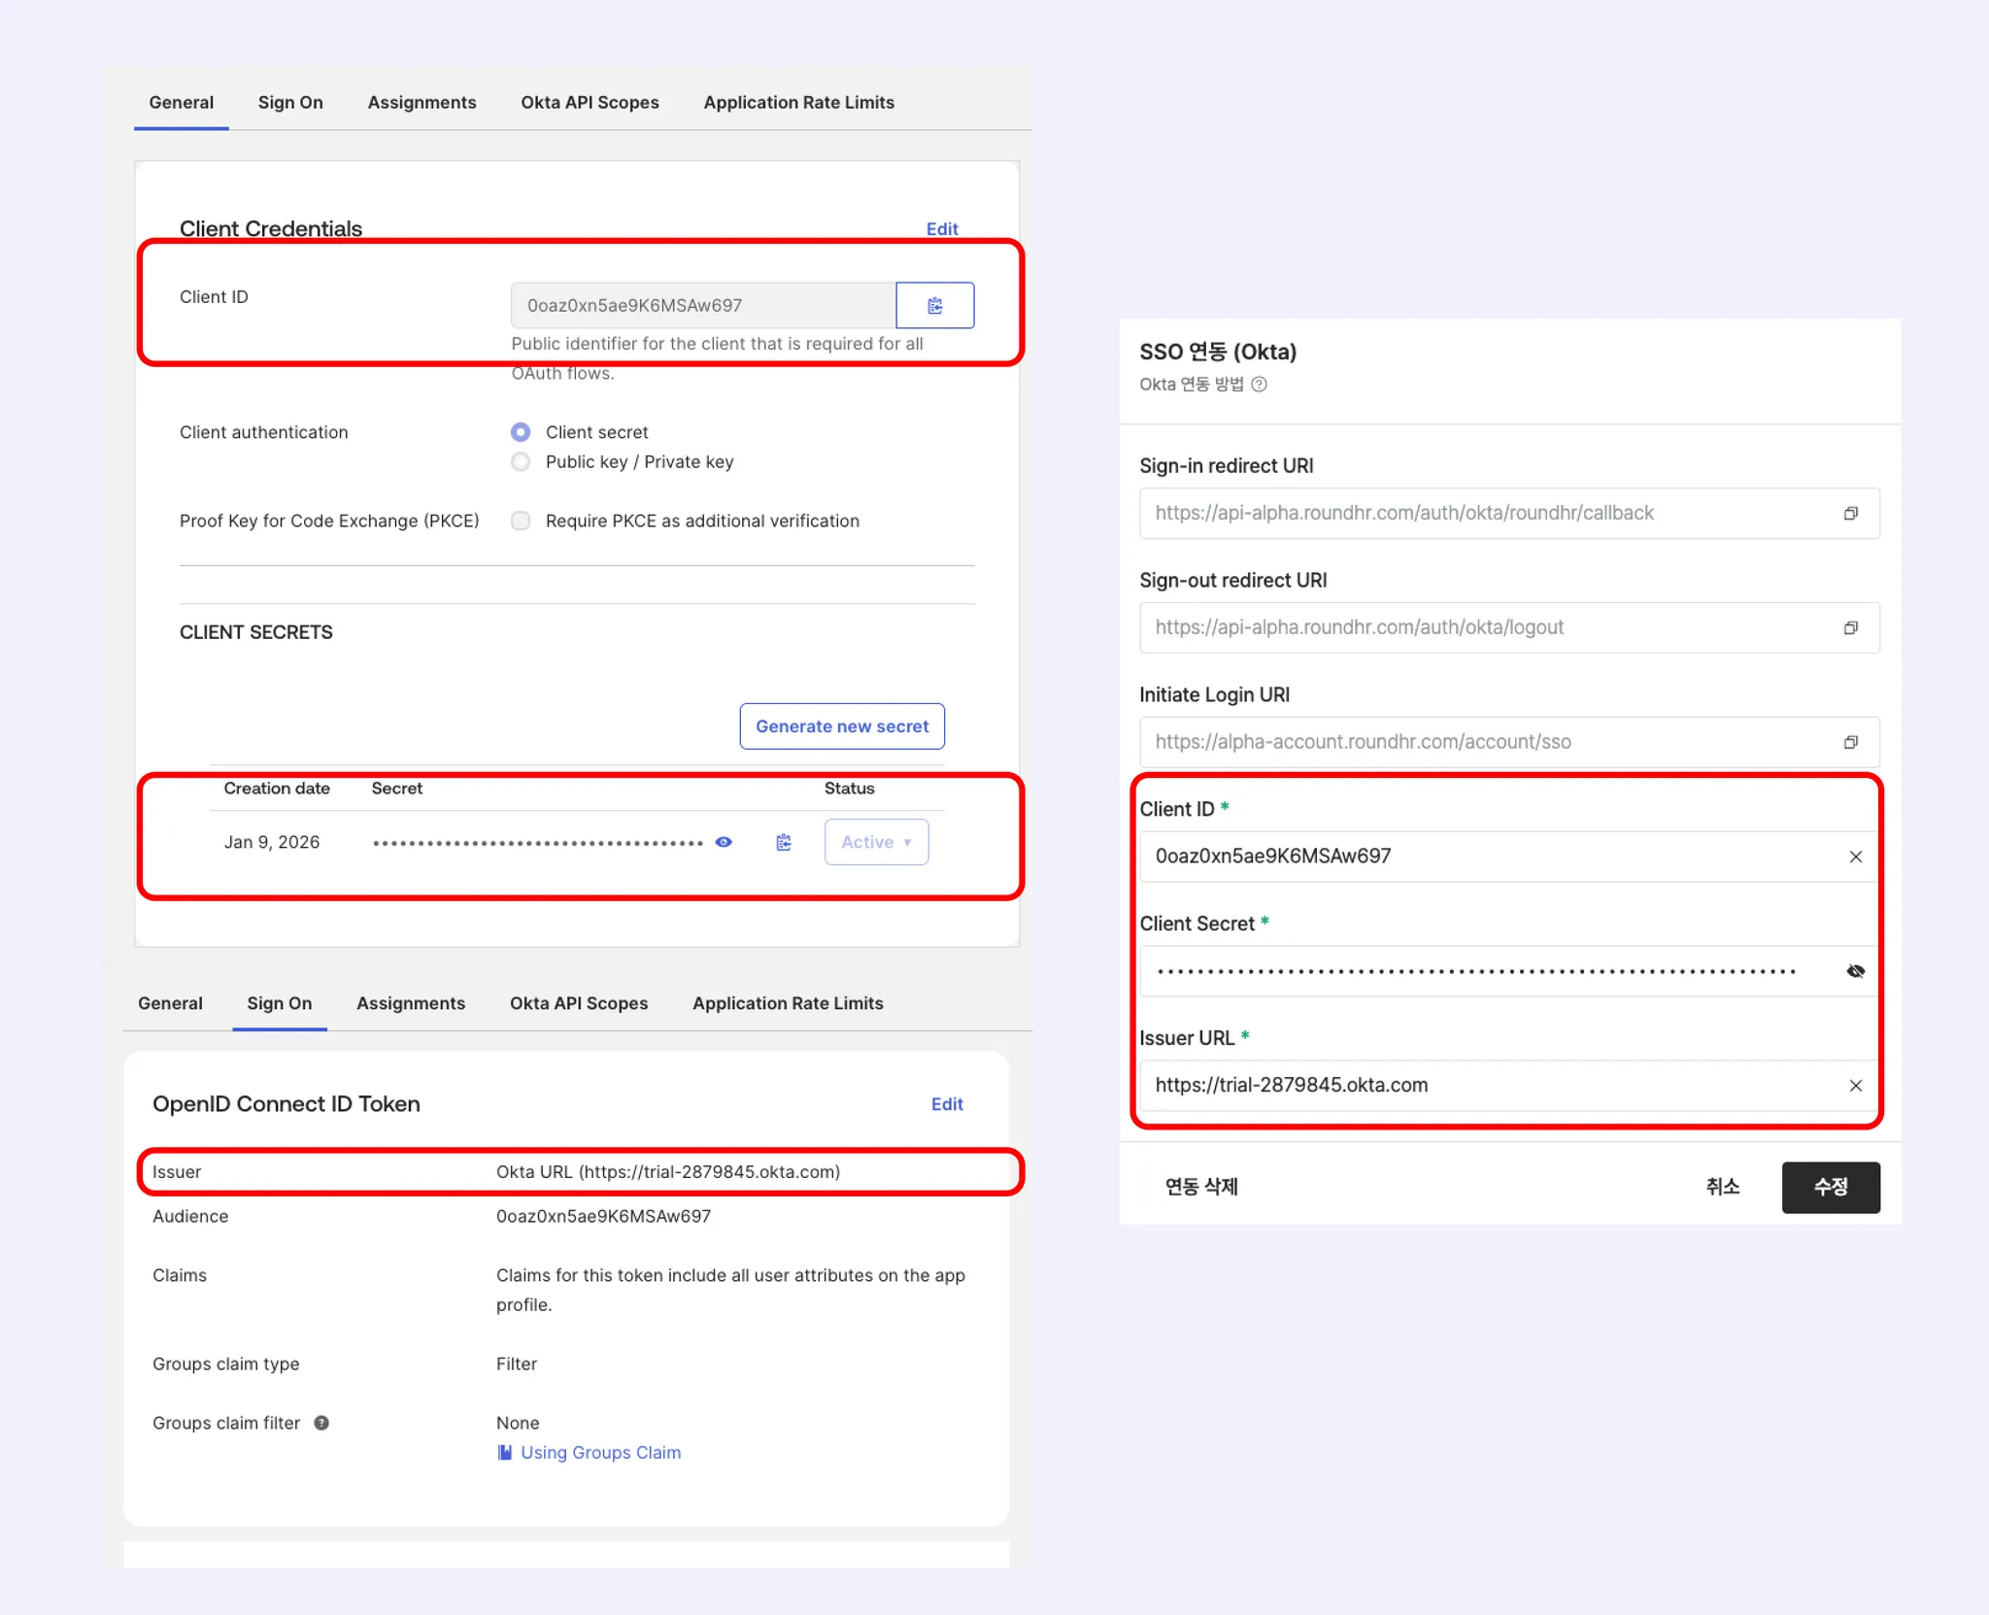Open the Using Groups Claim link
1989x1615 pixels.
[600, 1453]
